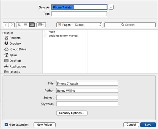Switch to list view
Image resolution: width=158 pixels, height=129 pixels.
(25, 25)
